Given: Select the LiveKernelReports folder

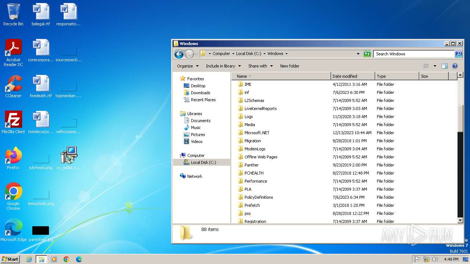Looking at the screenshot, I should pyautogui.click(x=260, y=109).
